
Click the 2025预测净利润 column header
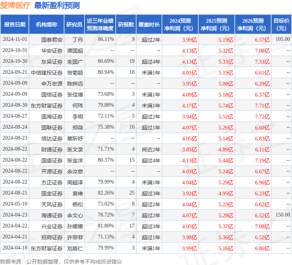217,24
